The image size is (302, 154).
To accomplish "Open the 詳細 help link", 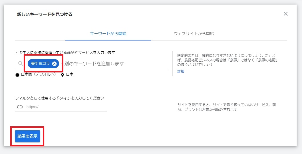I will 181,71.
